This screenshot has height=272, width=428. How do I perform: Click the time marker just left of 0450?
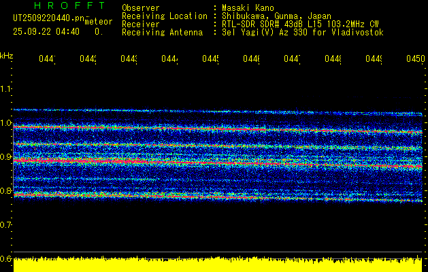pyautogui.click(x=374, y=60)
